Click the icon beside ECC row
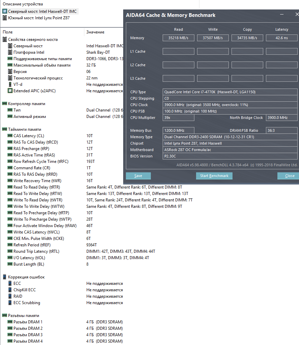The height and width of the screenshot is (345, 299). 10,284
